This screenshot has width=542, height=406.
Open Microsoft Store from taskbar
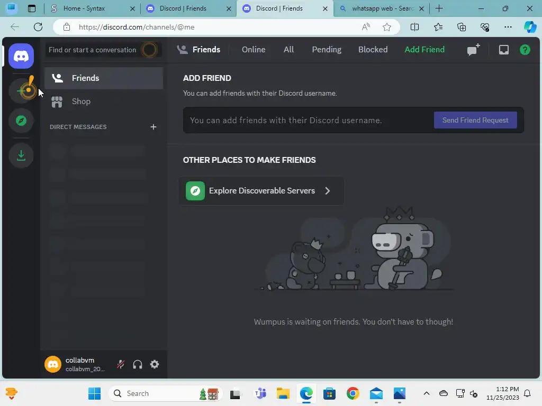click(329, 393)
